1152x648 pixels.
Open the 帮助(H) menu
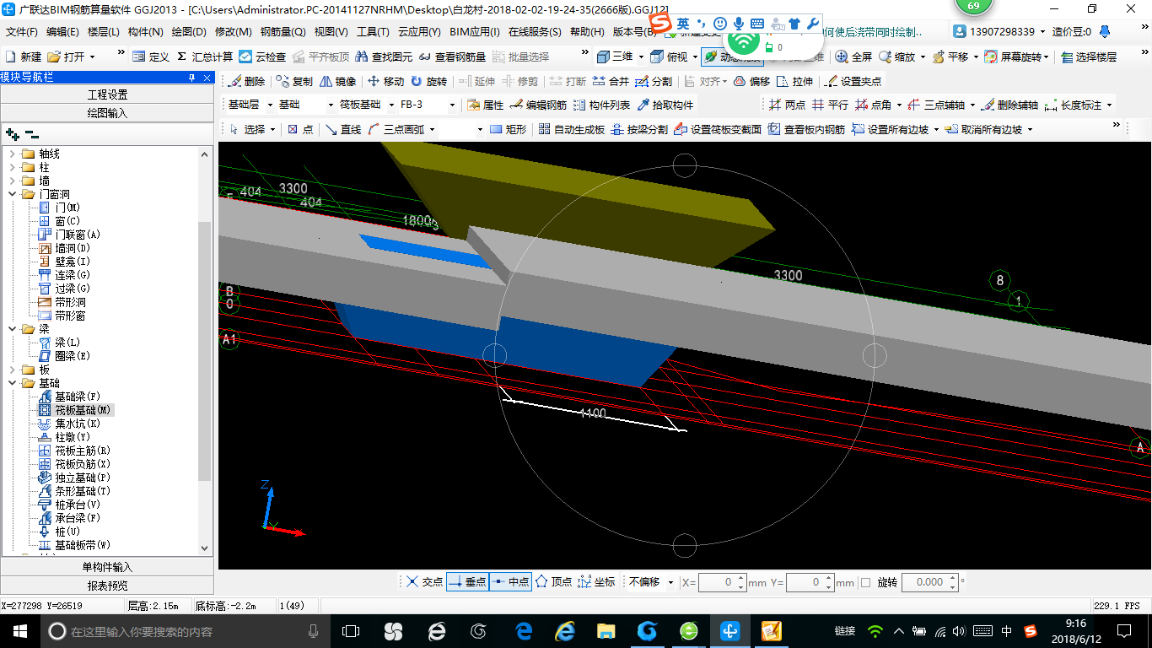coord(587,32)
